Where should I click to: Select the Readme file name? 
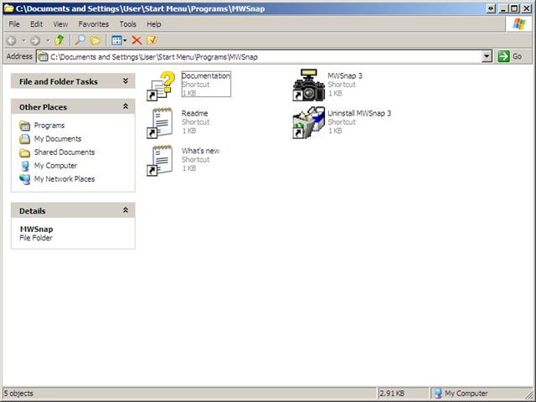[x=194, y=113]
